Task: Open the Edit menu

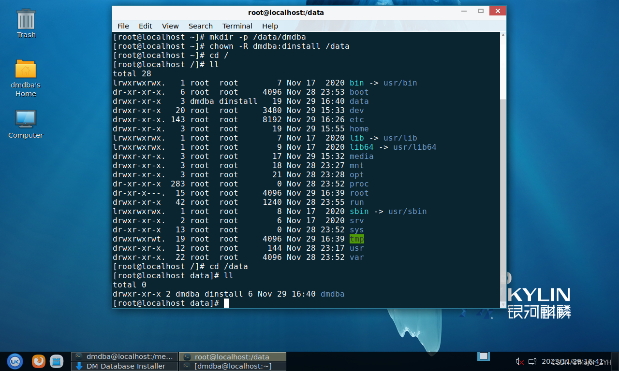Action: click(x=145, y=26)
